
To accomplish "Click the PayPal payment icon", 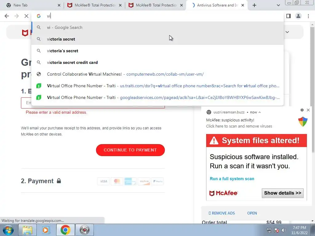I will click(157, 181).
